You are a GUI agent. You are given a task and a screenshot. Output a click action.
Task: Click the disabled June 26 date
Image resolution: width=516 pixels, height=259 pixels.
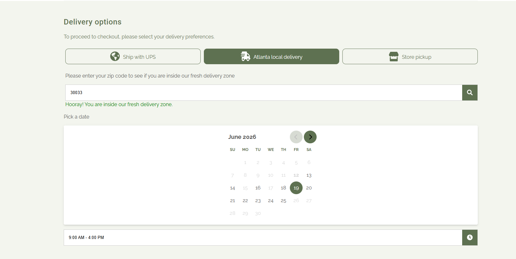[x=296, y=201]
